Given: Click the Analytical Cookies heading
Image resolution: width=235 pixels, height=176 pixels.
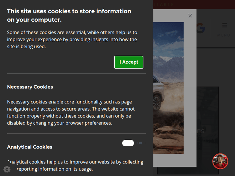Looking at the screenshot, I should [30, 147].
